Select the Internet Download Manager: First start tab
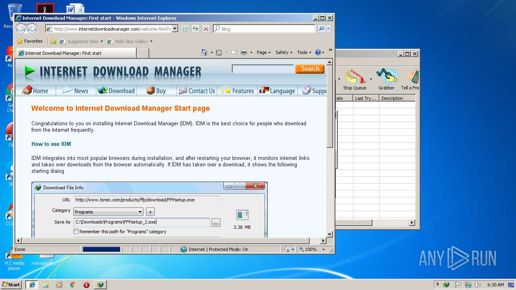 tap(76, 53)
